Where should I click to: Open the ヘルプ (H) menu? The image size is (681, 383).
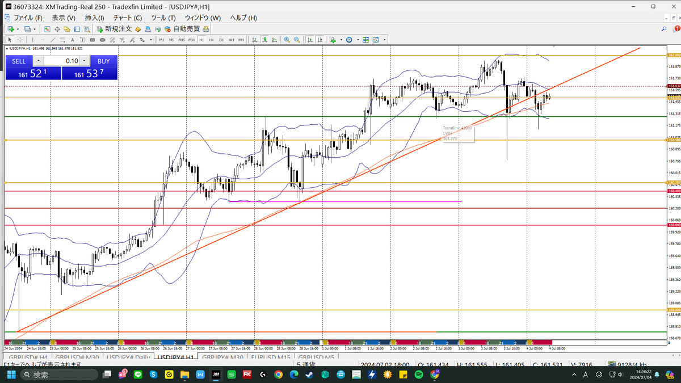point(243,18)
